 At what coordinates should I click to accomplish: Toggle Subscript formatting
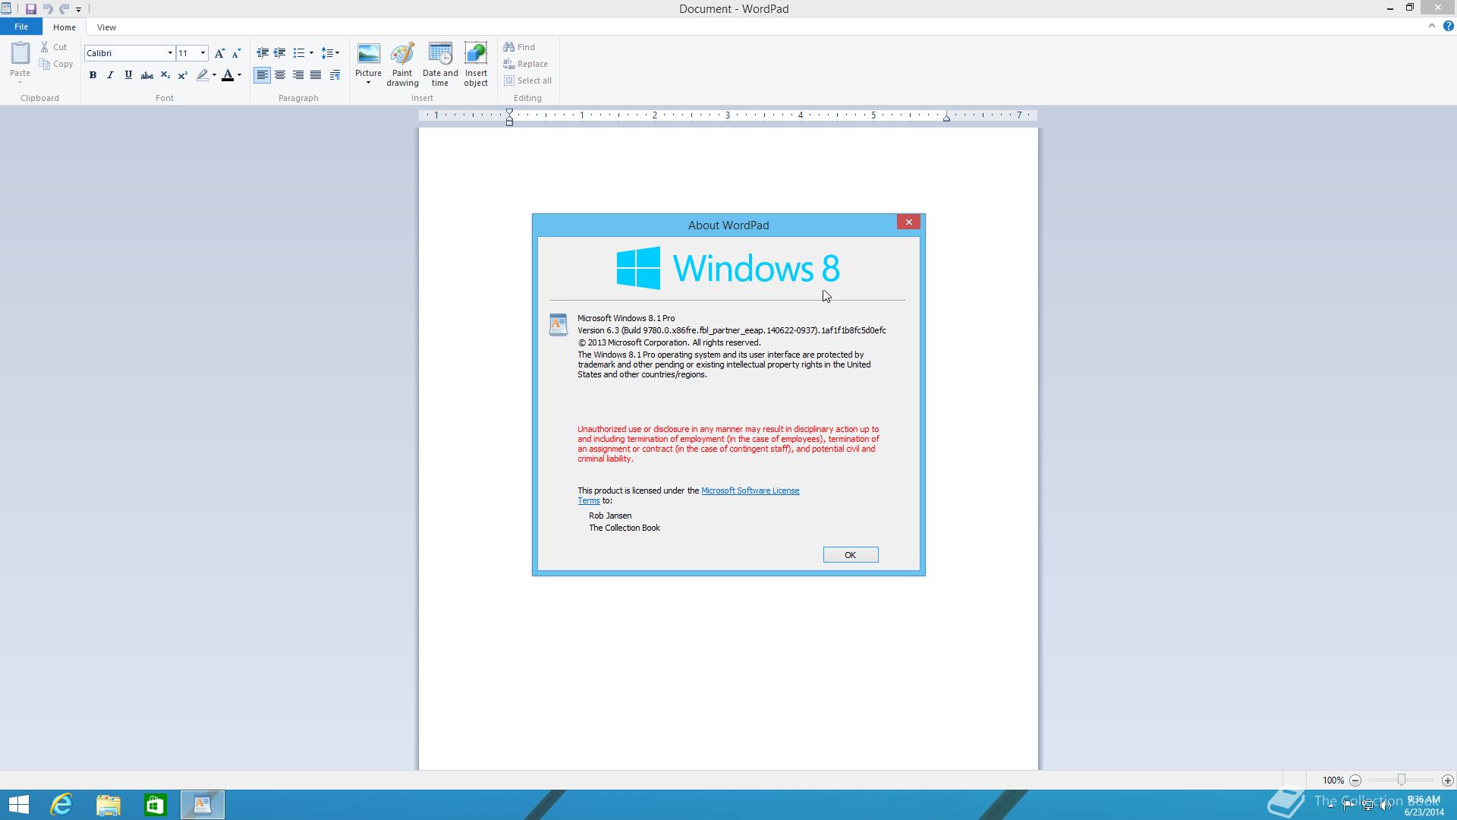pyautogui.click(x=165, y=75)
